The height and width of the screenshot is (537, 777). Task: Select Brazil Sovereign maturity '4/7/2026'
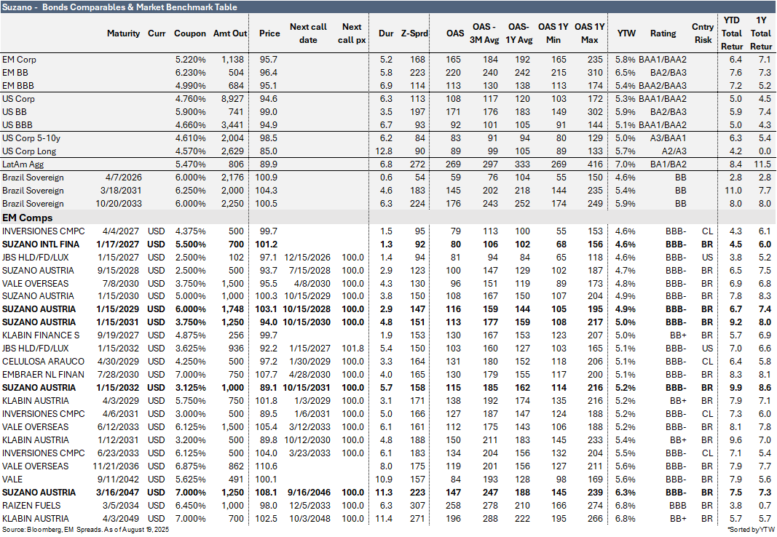pos(123,178)
